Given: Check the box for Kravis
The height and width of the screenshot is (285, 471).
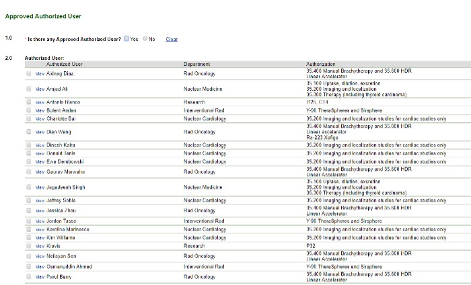Looking at the screenshot, I should pyautogui.click(x=29, y=246).
